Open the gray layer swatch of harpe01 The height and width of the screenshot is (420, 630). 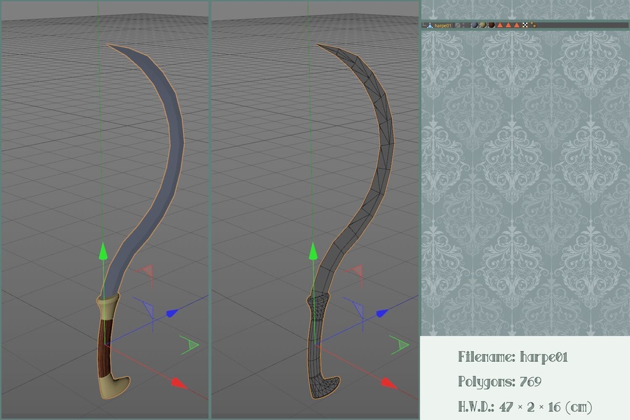tap(458, 25)
